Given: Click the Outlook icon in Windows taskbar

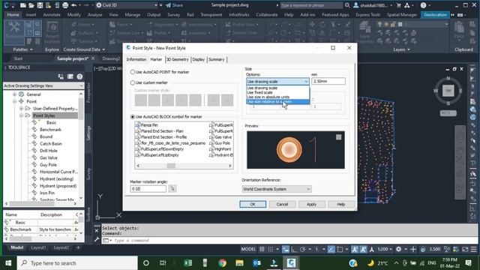Looking at the screenshot, I should coord(256,263).
